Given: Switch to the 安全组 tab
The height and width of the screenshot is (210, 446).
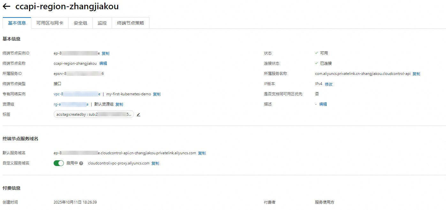Looking at the screenshot, I should coord(80,23).
